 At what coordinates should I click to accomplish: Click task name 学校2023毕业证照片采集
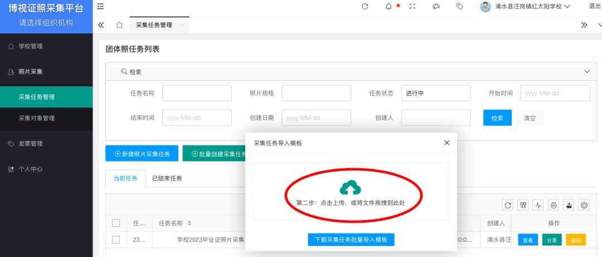tap(210, 240)
